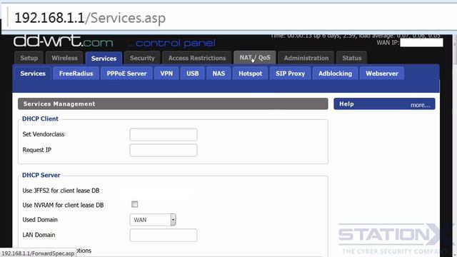Click the browser address bar URL
Viewport: 457px width, 257px height.
click(90, 18)
